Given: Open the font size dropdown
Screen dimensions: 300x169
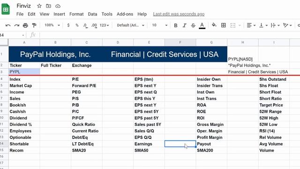Looking at the screenshot, I should pyautogui.click(x=160, y=25).
